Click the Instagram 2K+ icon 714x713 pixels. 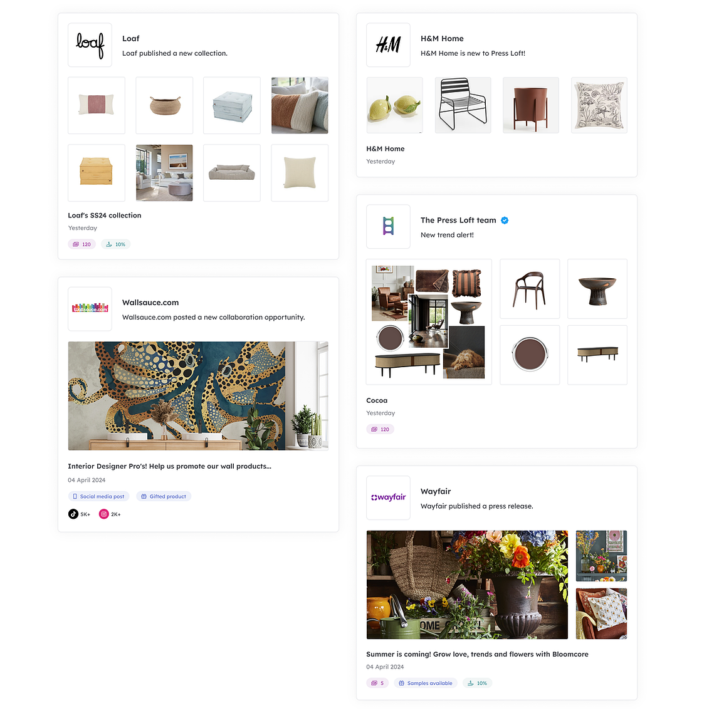[104, 514]
